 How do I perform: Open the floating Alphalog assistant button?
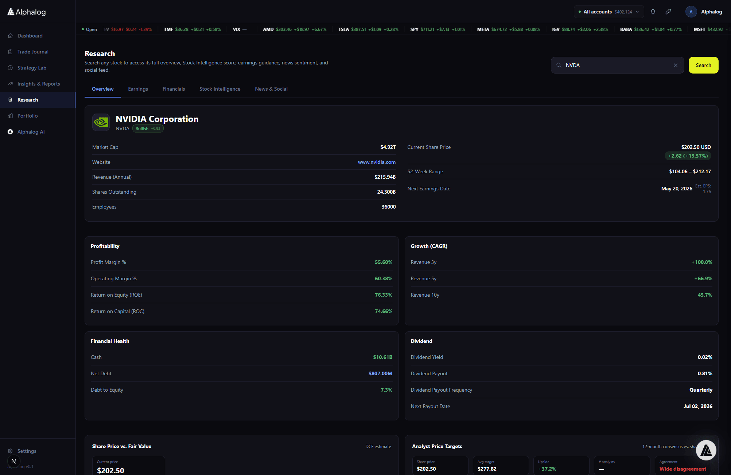coord(706,450)
